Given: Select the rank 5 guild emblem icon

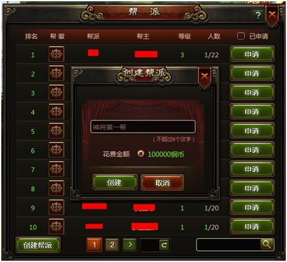Looking at the screenshot, I should click(56, 131).
